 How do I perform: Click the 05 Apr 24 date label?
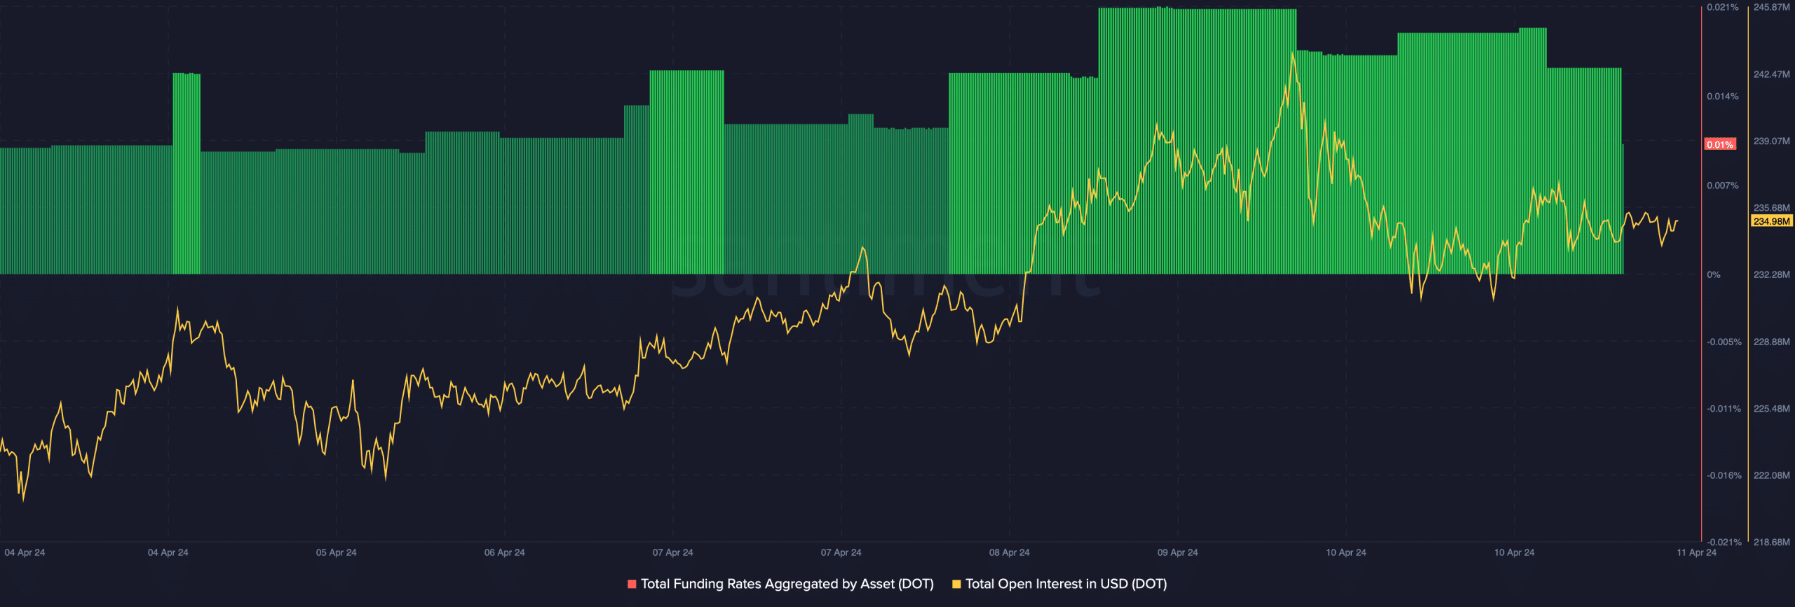click(337, 553)
